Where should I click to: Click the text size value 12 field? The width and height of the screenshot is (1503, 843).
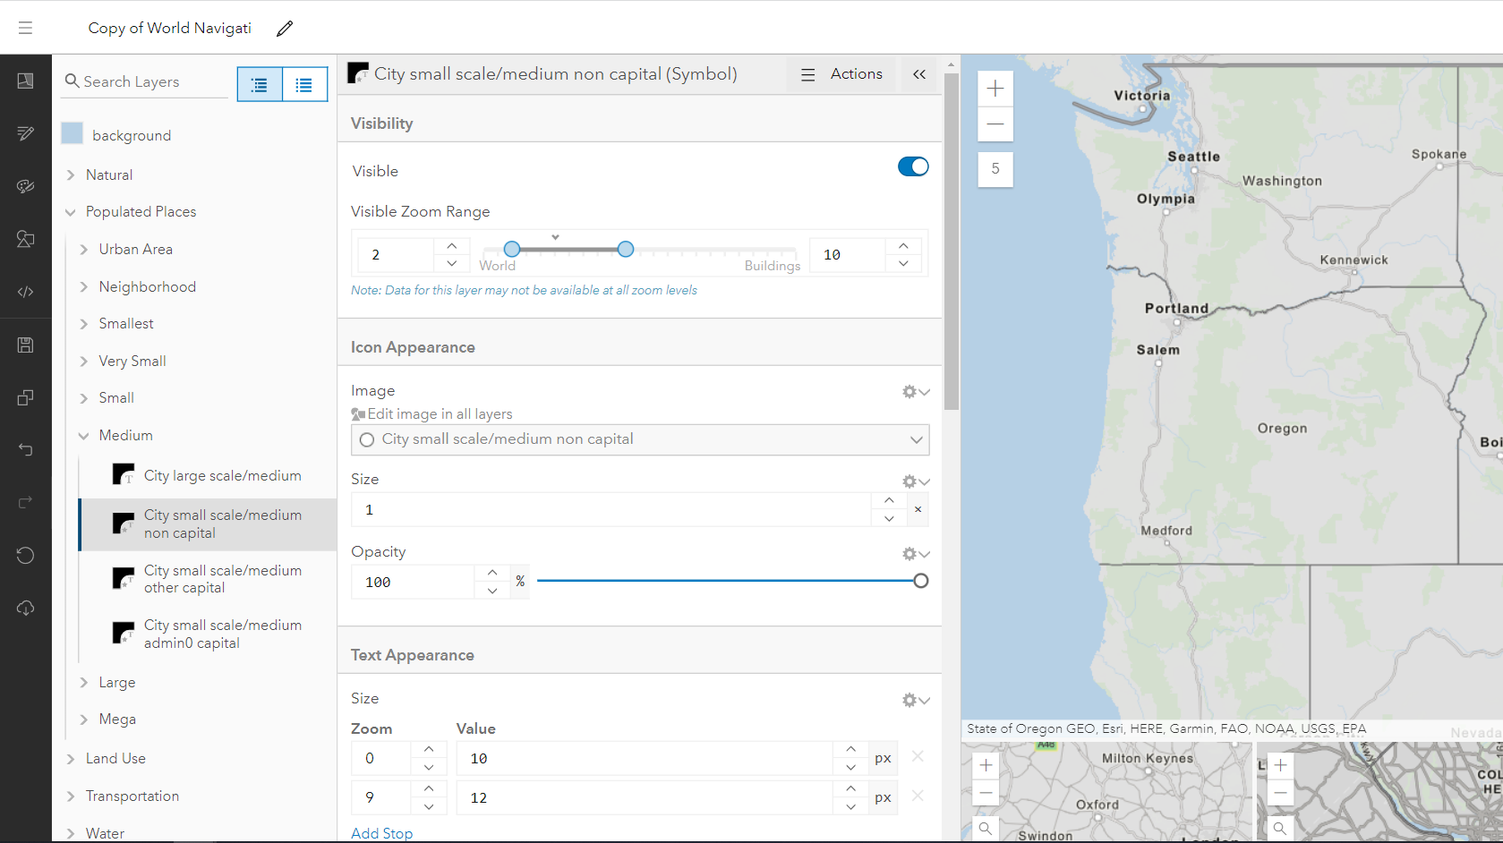[x=645, y=797]
